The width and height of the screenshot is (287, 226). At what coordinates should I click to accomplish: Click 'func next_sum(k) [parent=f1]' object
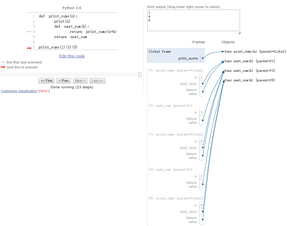[250, 61]
